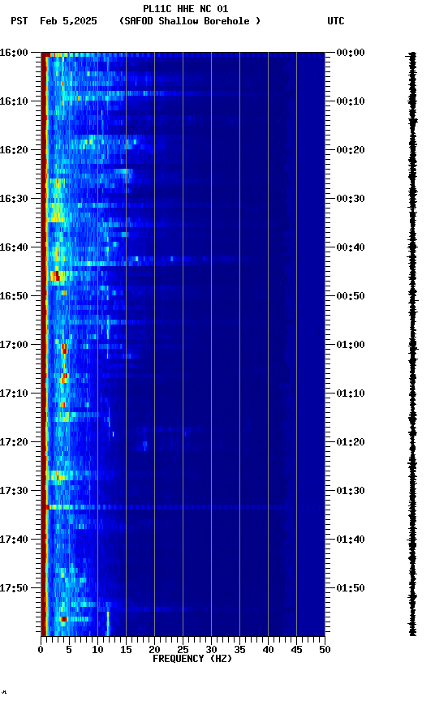Click the broadband horizontal streak near 17:33
The width and height of the screenshot is (448, 701).
point(183,507)
